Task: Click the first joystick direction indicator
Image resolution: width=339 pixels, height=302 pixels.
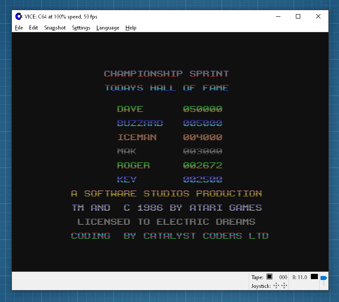Action: 276,286
